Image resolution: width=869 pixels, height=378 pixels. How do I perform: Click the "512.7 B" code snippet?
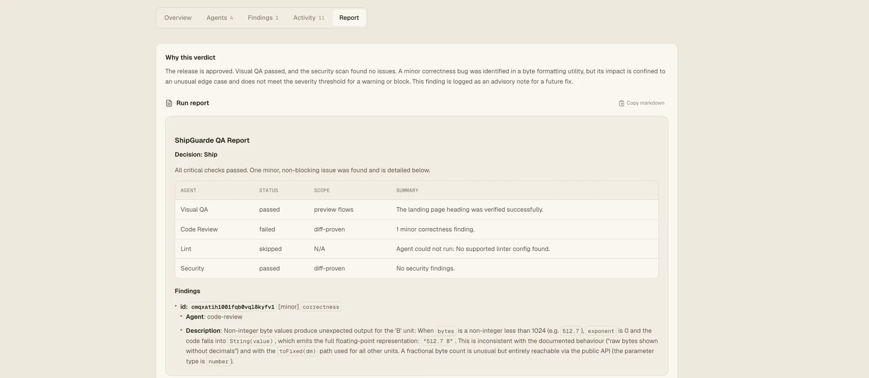tap(438, 341)
